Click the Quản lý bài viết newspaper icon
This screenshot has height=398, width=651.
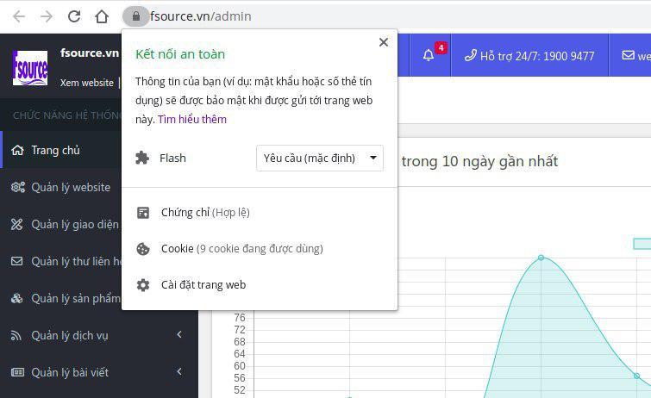click(x=17, y=372)
